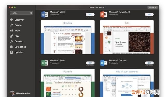The image size is (166, 97).
Task: Click Elijah Waeterling account name
Action: coord(23,93)
